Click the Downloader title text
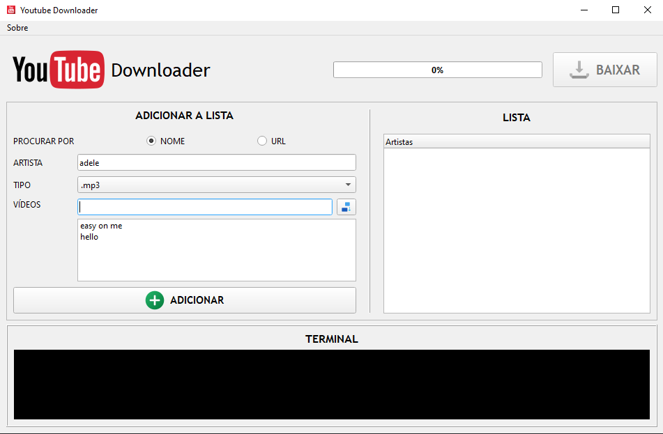Image resolution: width=663 pixels, height=434 pixels. tap(160, 70)
